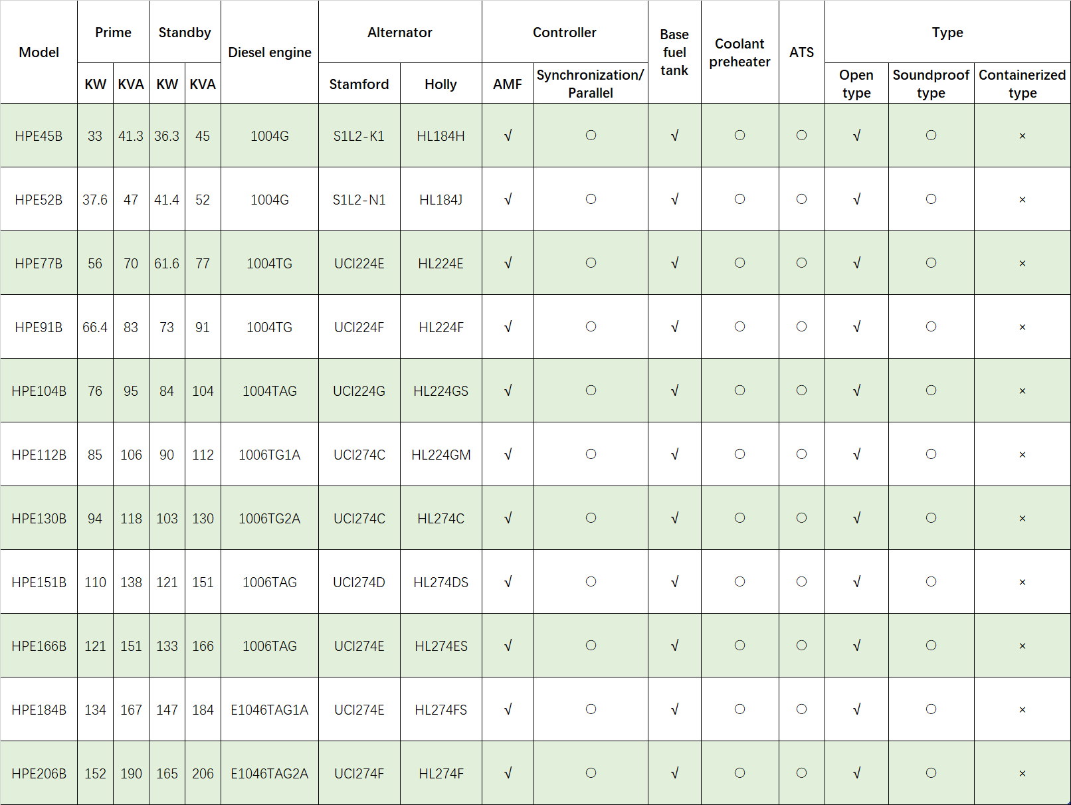Select the S1L2-K1 Stamford cell
This screenshot has height=805, width=1071.
(359, 135)
